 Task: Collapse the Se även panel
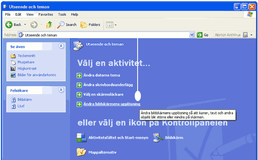click(61, 46)
